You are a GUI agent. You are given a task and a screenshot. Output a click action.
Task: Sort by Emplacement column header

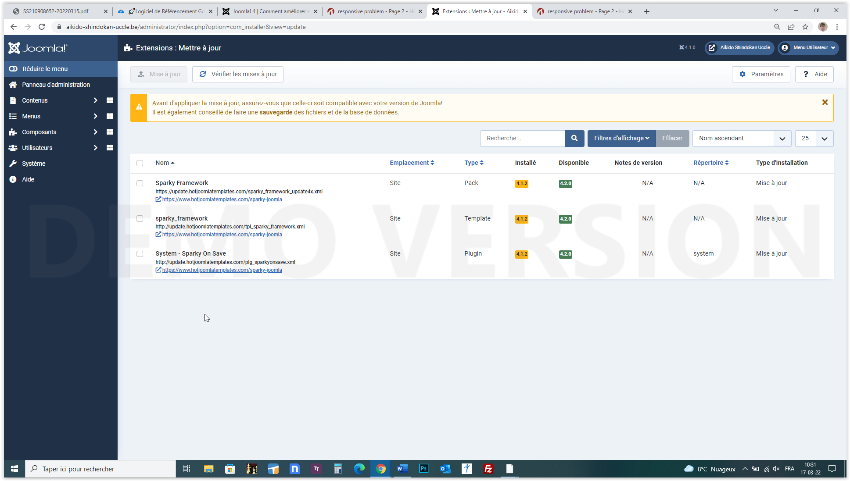pos(412,163)
